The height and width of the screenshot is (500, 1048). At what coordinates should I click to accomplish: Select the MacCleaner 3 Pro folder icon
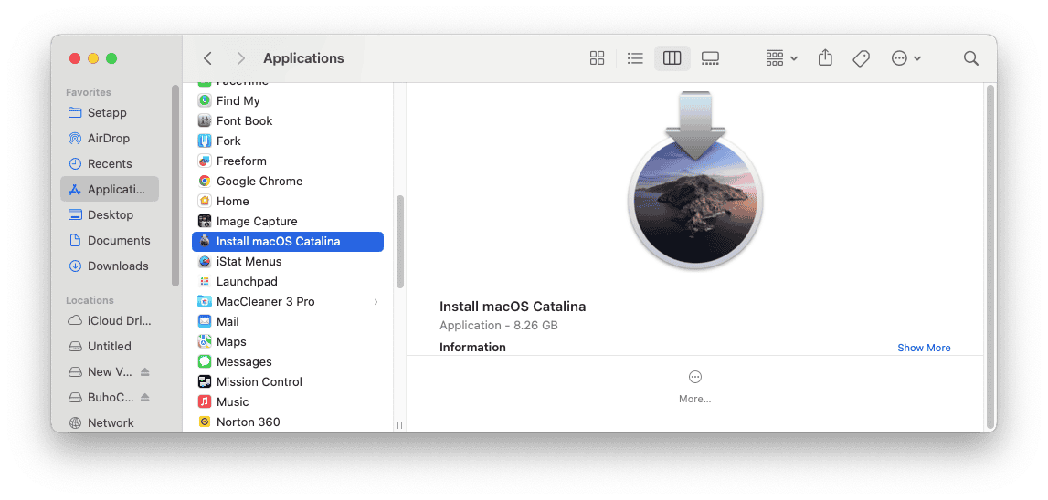205,301
